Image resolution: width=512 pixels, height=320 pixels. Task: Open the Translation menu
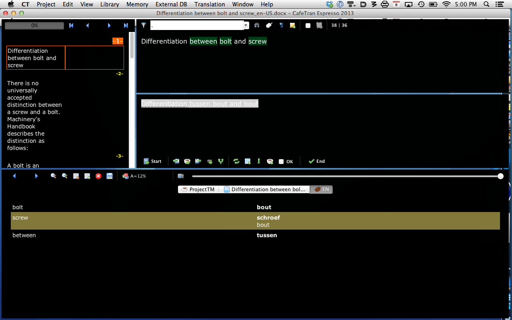[210, 4]
